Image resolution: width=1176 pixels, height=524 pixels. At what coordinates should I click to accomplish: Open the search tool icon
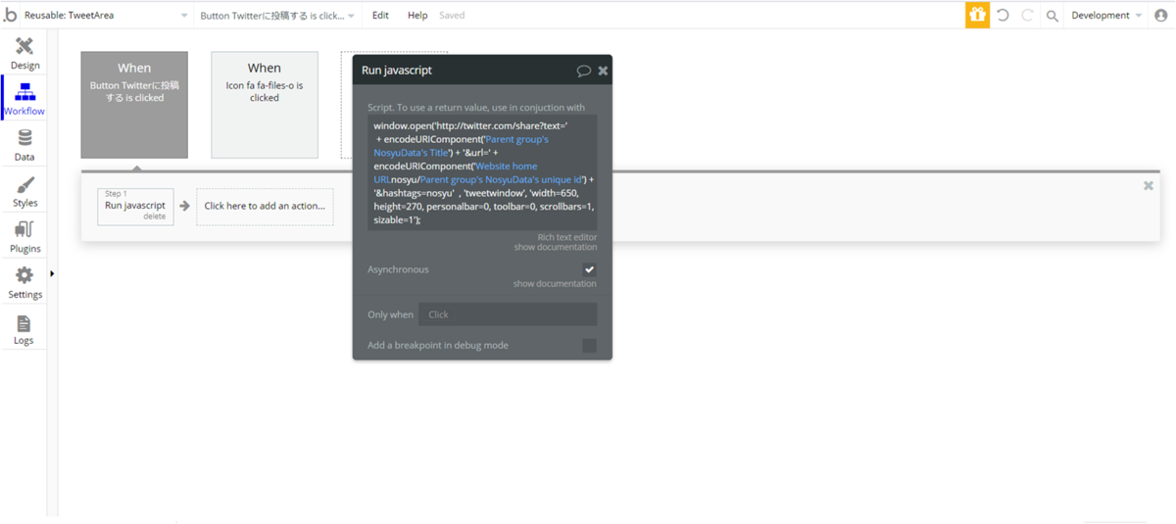pyautogui.click(x=1053, y=16)
